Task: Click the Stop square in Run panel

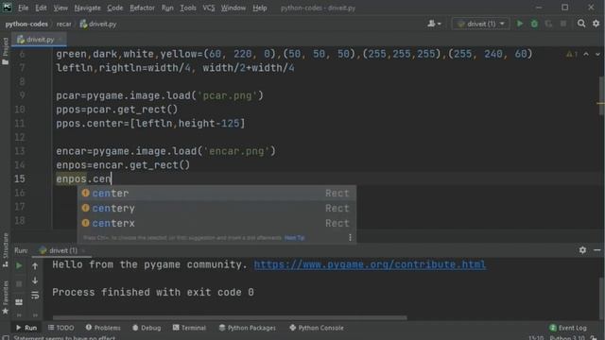Action: pyautogui.click(x=19, y=284)
